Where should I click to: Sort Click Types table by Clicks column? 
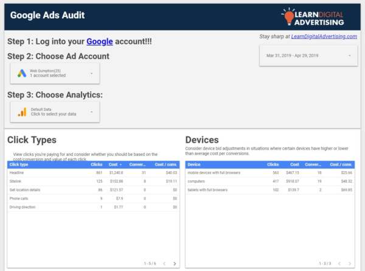pyautogui.click(x=96, y=164)
